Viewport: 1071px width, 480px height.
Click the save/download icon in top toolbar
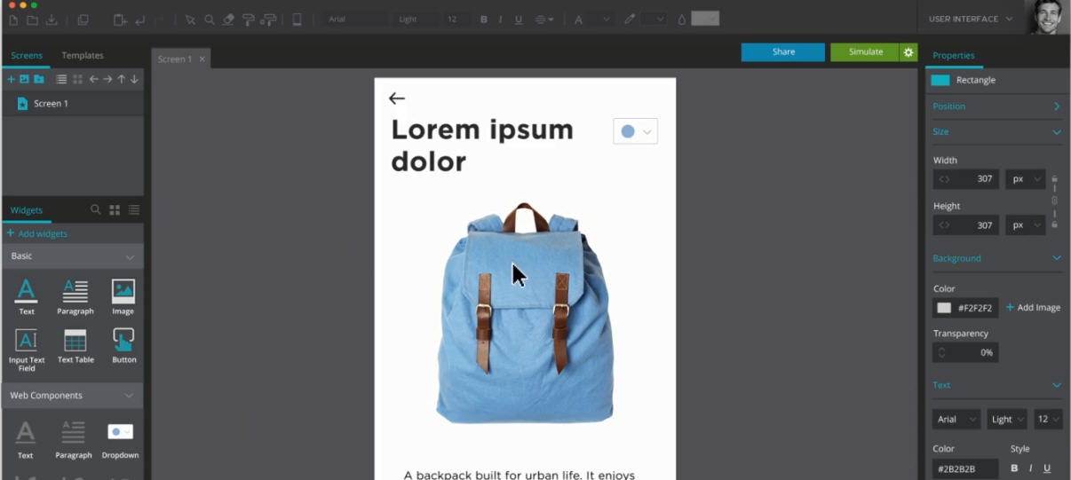[x=52, y=20]
